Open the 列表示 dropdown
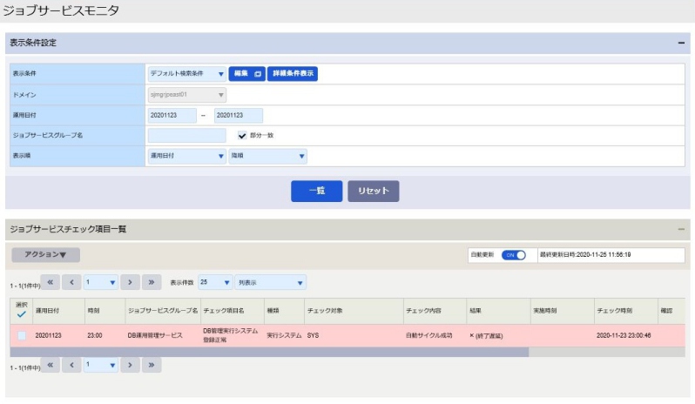Screen dimensions: 695x404 [270, 282]
